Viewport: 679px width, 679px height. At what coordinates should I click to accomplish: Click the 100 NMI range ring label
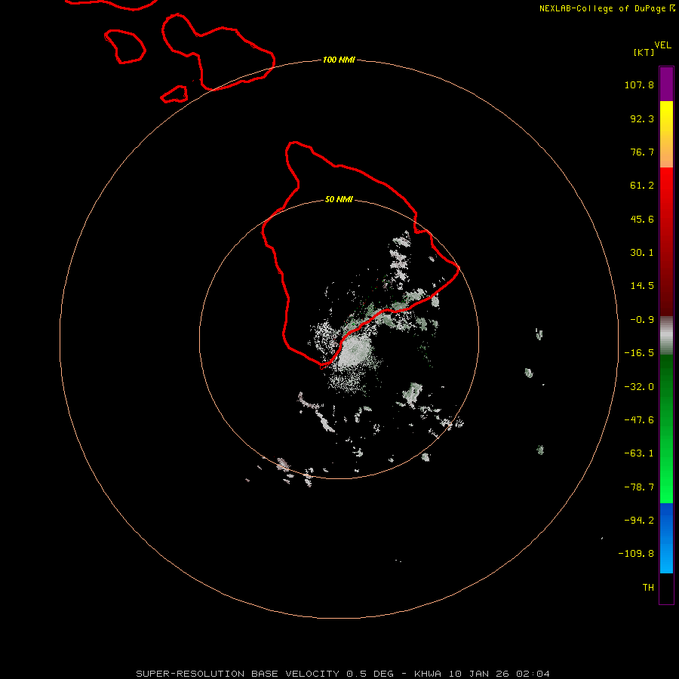coord(339,60)
